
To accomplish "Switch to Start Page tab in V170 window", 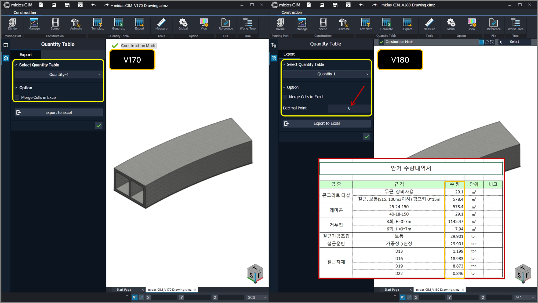I will tap(124, 290).
